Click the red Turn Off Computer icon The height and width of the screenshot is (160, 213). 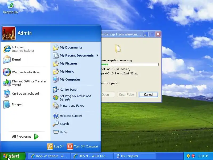70,146
